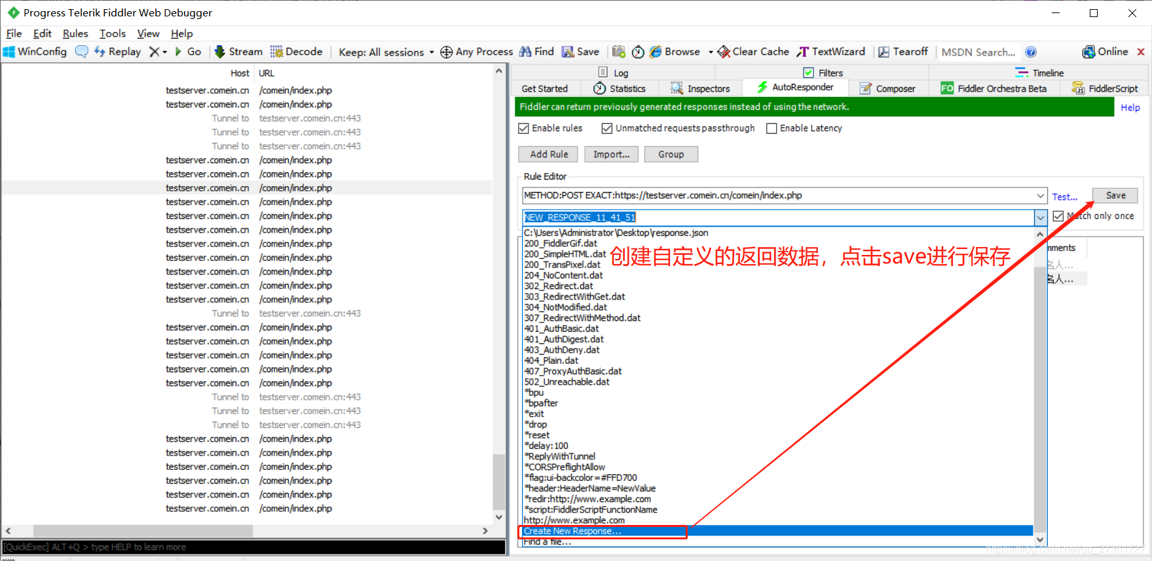Viewport: 1152px width, 561px height.
Task: Toggle the Decode button
Action: tap(297, 52)
